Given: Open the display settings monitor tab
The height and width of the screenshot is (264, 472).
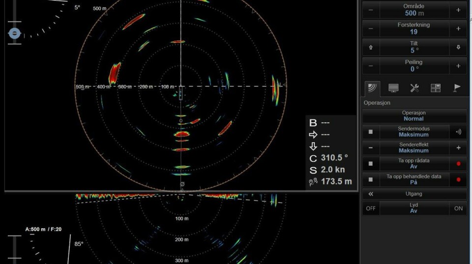Looking at the screenshot, I should point(393,88).
